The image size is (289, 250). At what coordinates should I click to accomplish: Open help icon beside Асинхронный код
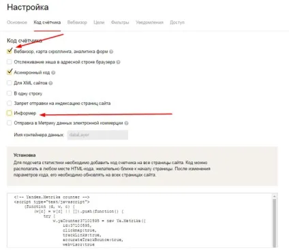tap(53, 73)
